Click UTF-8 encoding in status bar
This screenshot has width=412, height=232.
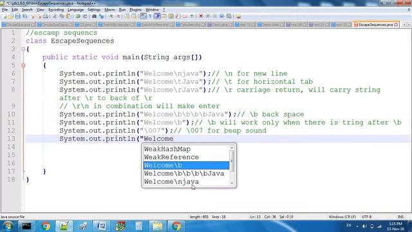point(366,217)
